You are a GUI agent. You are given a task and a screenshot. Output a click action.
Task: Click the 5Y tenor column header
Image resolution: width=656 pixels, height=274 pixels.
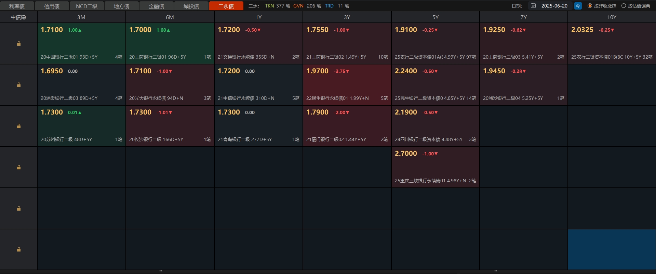click(436, 17)
